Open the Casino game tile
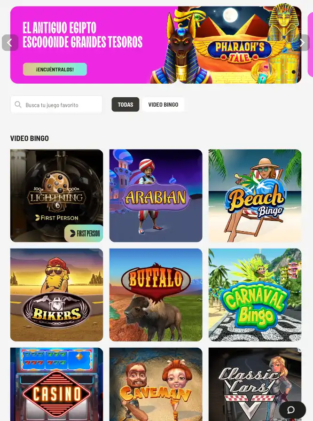This screenshot has width=313, height=421. click(x=57, y=384)
